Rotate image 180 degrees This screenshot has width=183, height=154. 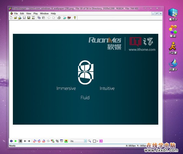coord(44,141)
